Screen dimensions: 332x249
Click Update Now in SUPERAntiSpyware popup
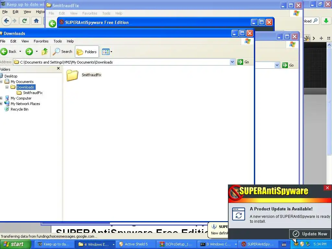310,234
